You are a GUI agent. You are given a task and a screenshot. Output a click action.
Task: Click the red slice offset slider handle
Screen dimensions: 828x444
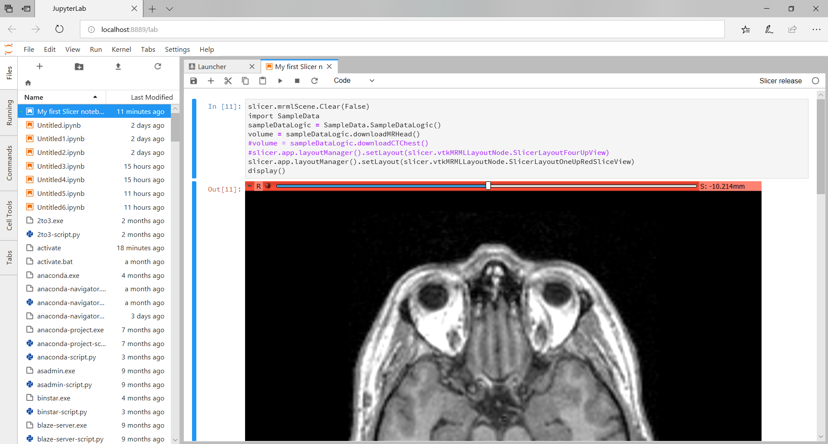(x=488, y=186)
